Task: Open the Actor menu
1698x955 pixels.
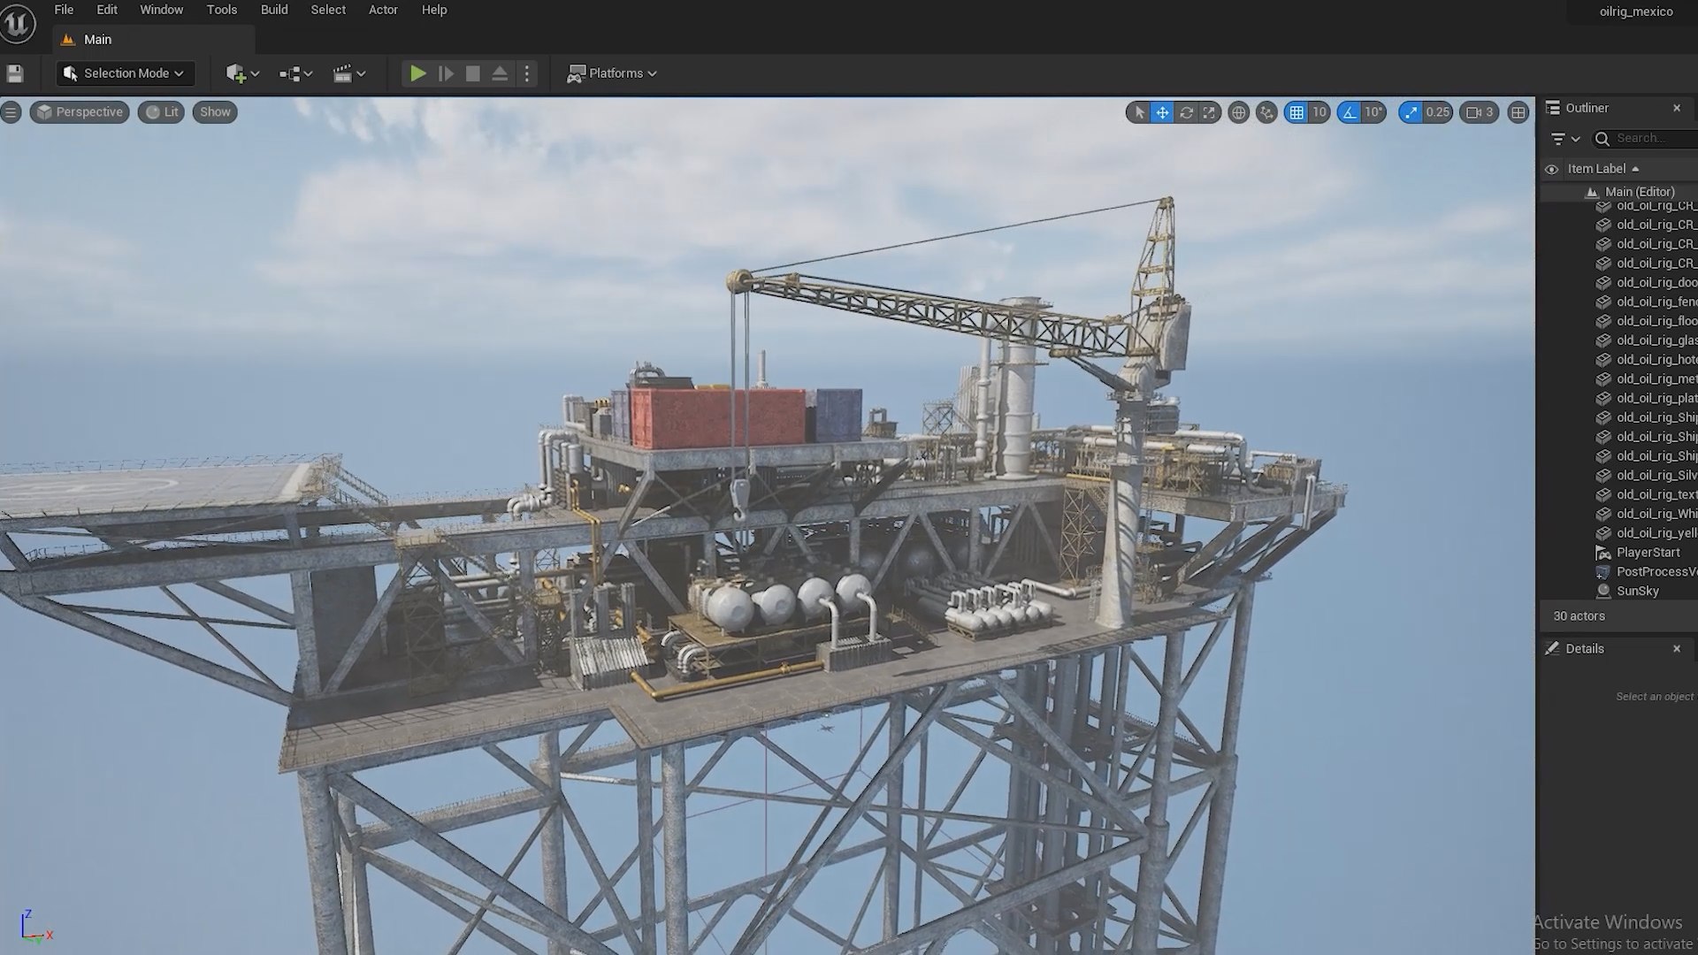Action: [x=383, y=10]
